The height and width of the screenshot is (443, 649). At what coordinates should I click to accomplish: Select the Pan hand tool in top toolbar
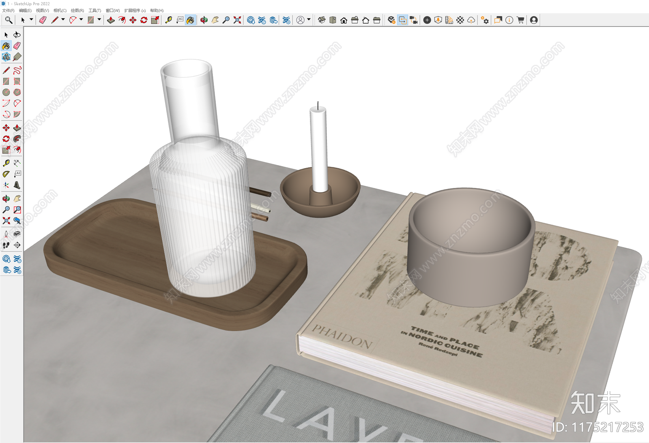(x=215, y=20)
